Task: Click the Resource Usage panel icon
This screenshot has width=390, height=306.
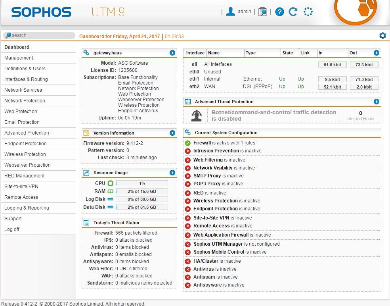Action: (x=86, y=173)
